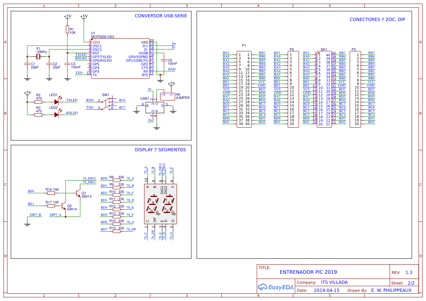426x301 pixels.
Task: Select the P3 20-pin connector body
Action: pyautogui.click(x=355, y=89)
